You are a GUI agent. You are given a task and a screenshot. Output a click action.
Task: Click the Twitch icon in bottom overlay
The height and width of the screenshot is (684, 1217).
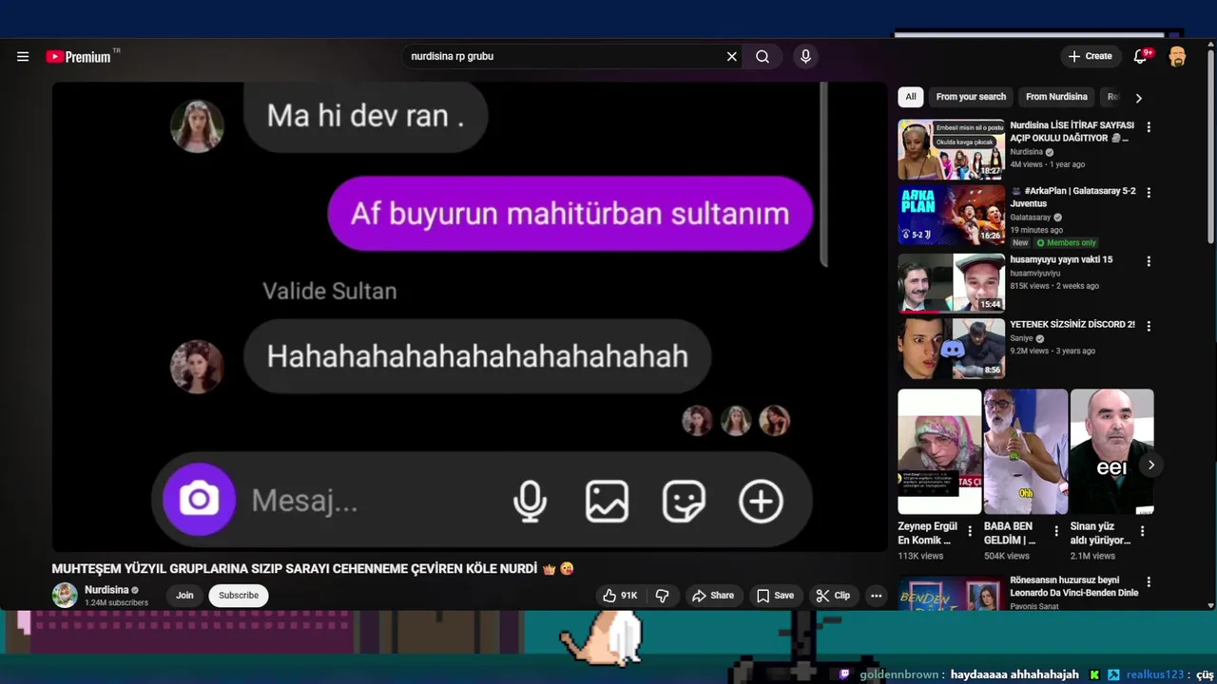[x=844, y=674]
